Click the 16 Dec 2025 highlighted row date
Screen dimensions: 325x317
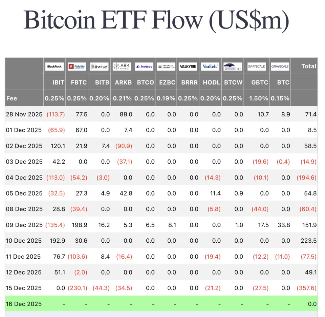24,304
